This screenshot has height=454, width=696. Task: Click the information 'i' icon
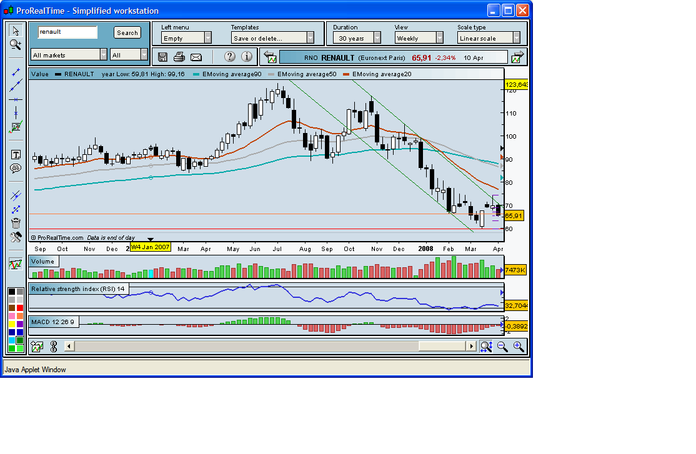tap(247, 56)
